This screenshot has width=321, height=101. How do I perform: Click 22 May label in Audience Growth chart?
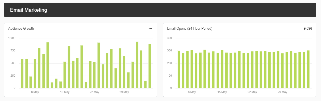point(94,92)
